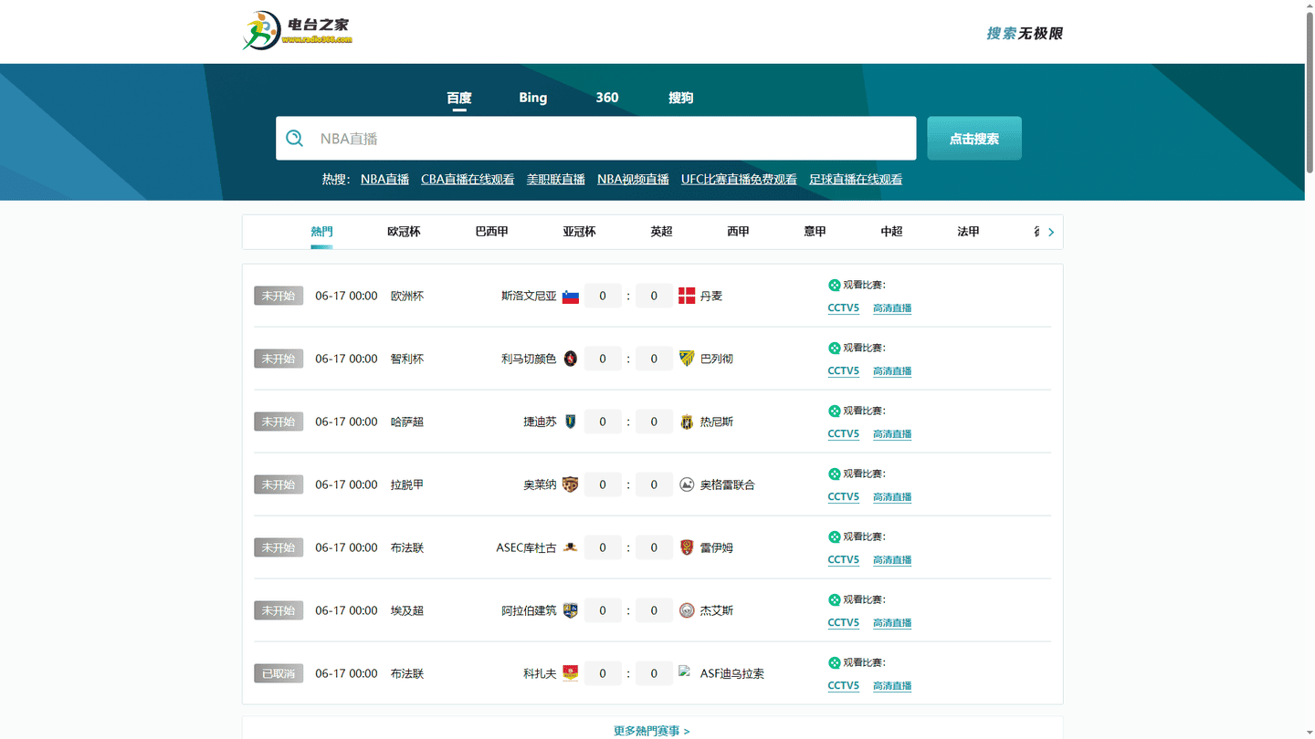Image resolution: width=1315 pixels, height=739 pixels.
Task: Click the 科扎夫 team badge
Action: [x=571, y=674]
